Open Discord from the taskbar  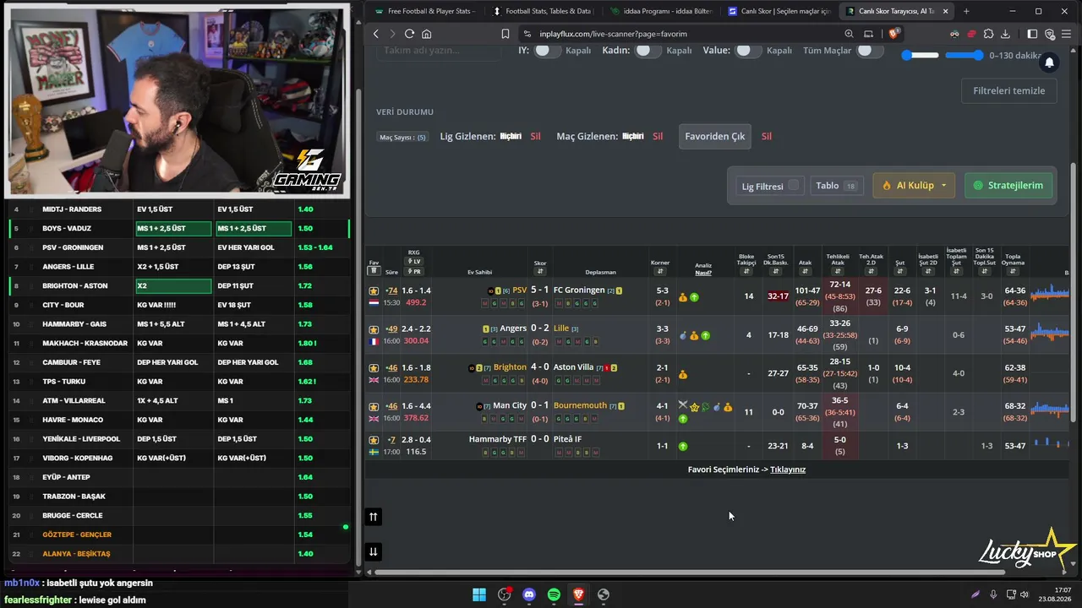point(529,594)
